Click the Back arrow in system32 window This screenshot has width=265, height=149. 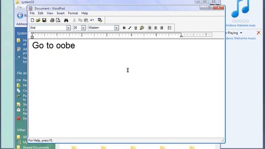[x=20, y=16]
